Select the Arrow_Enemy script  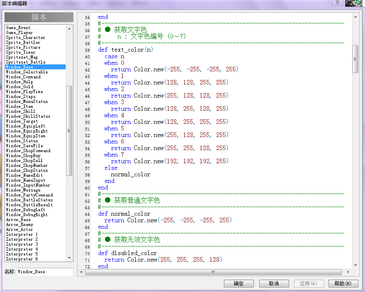pos(36,224)
